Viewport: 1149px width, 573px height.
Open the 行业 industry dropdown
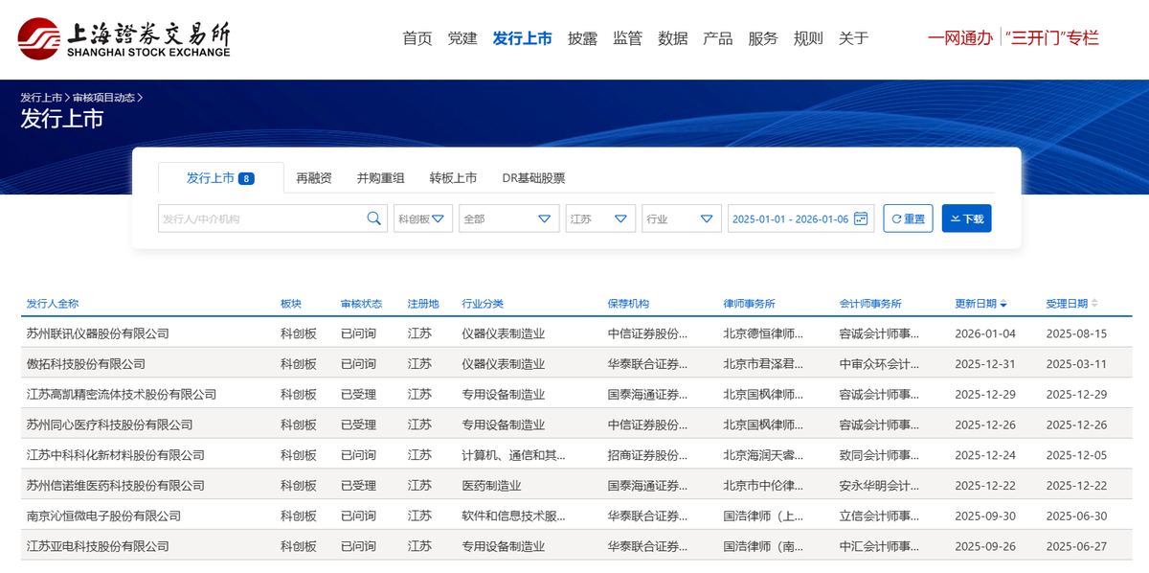point(681,218)
